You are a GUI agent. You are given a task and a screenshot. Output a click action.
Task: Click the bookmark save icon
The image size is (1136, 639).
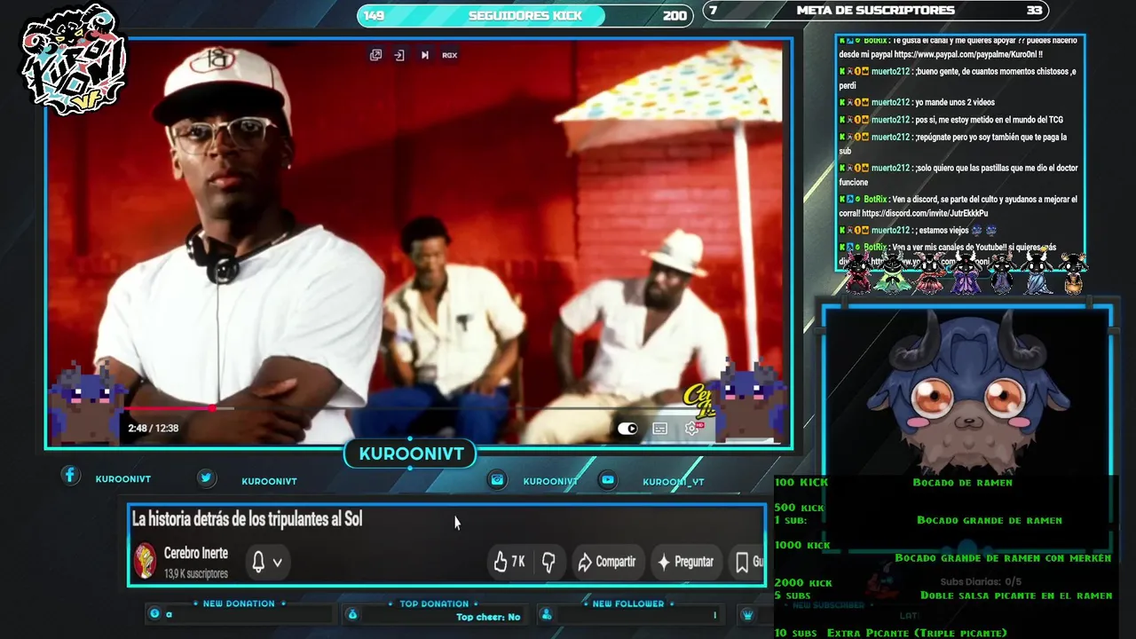point(742,562)
